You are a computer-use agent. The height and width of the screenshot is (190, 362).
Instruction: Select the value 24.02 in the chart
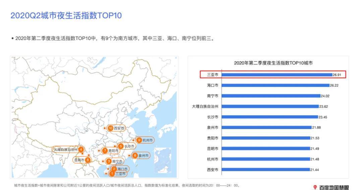325,96
